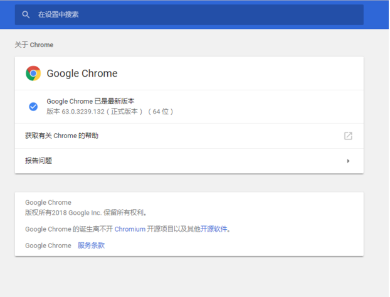This screenshot has height=297, width=390.
Task: Select the 报告问题 row label
Action: [38, 161]
